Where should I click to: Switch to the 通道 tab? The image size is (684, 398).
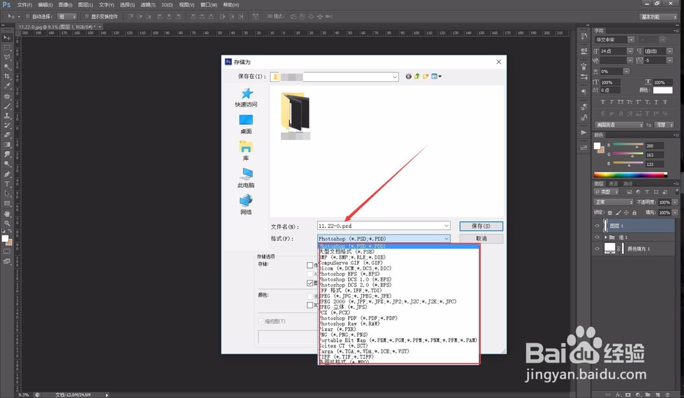(x=614, y=184)
